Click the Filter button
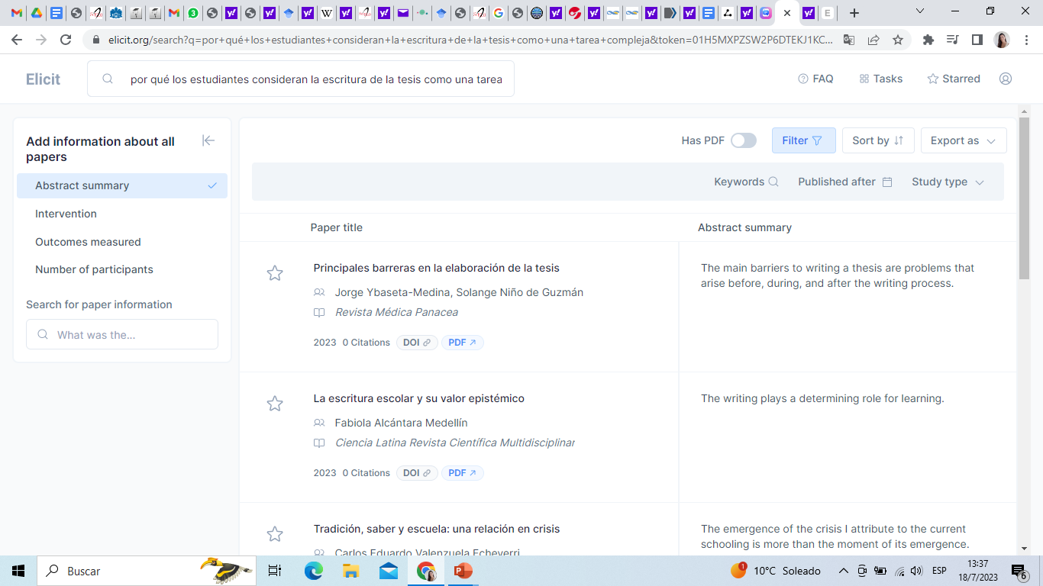The height and width of the screenshot is (586, 1043). coord(802,140)
